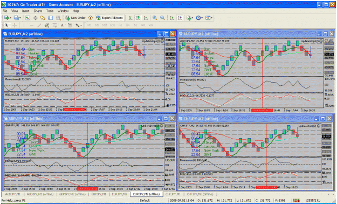Open the Insert menu
This screenshot has height=204, width=337.
click(x=25, y=11)
